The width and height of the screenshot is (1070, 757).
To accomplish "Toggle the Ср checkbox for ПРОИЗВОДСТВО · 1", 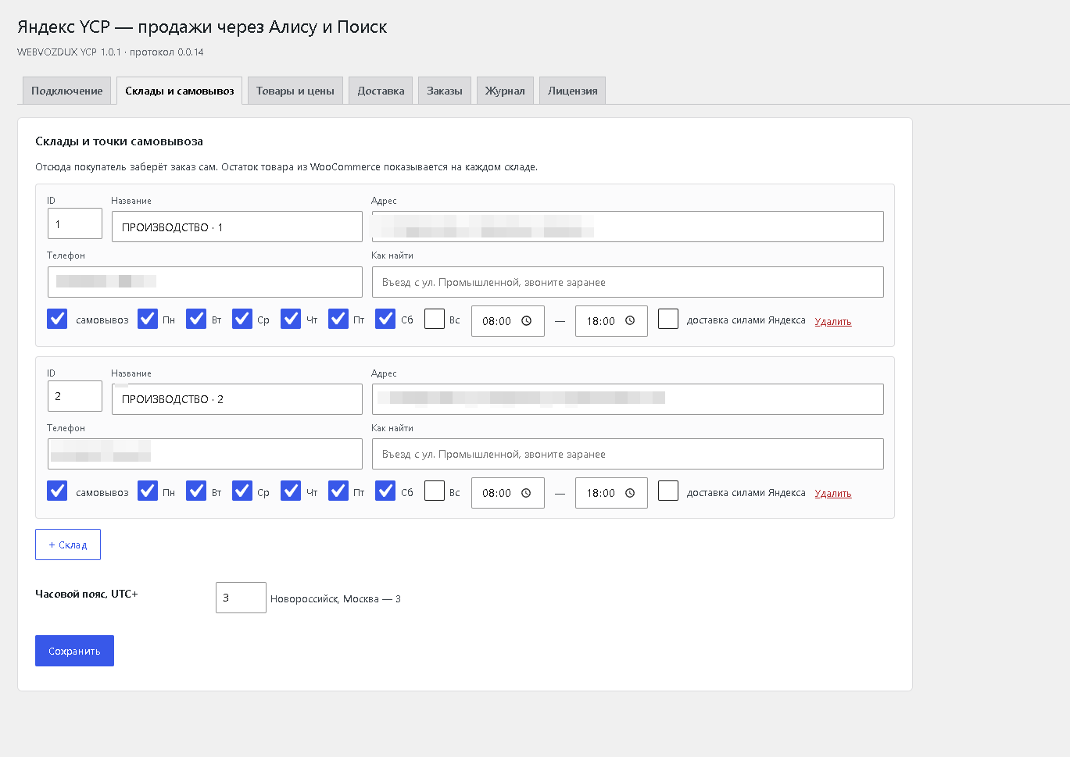I will pyautogui.click(x=242, y=319).
